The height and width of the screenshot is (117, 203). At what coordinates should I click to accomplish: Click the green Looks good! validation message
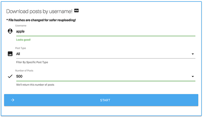click(24, 40)
